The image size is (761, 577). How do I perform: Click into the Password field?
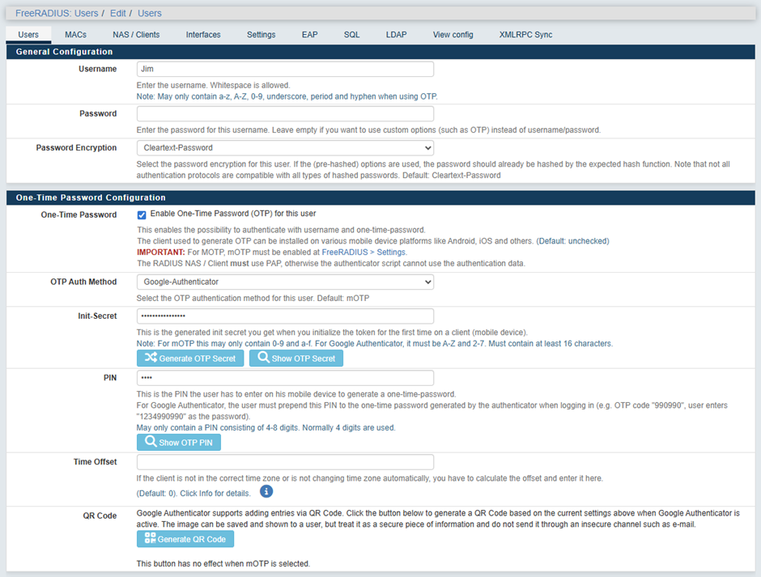click(x=285, y=114)
